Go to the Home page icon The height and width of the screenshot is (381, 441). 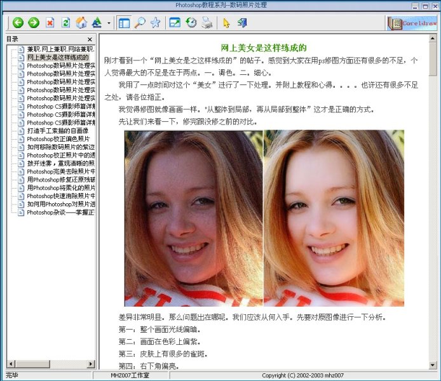pos(81,23)
